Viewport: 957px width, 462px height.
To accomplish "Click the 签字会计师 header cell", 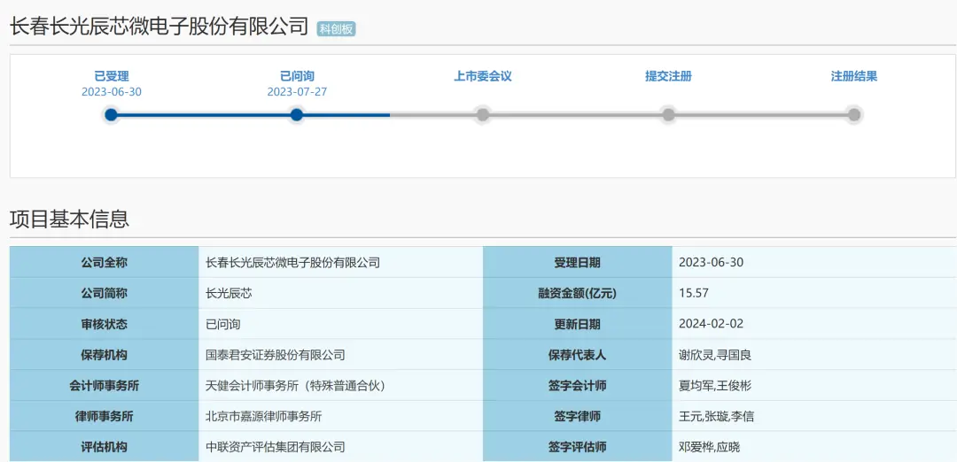I will 578,385.
